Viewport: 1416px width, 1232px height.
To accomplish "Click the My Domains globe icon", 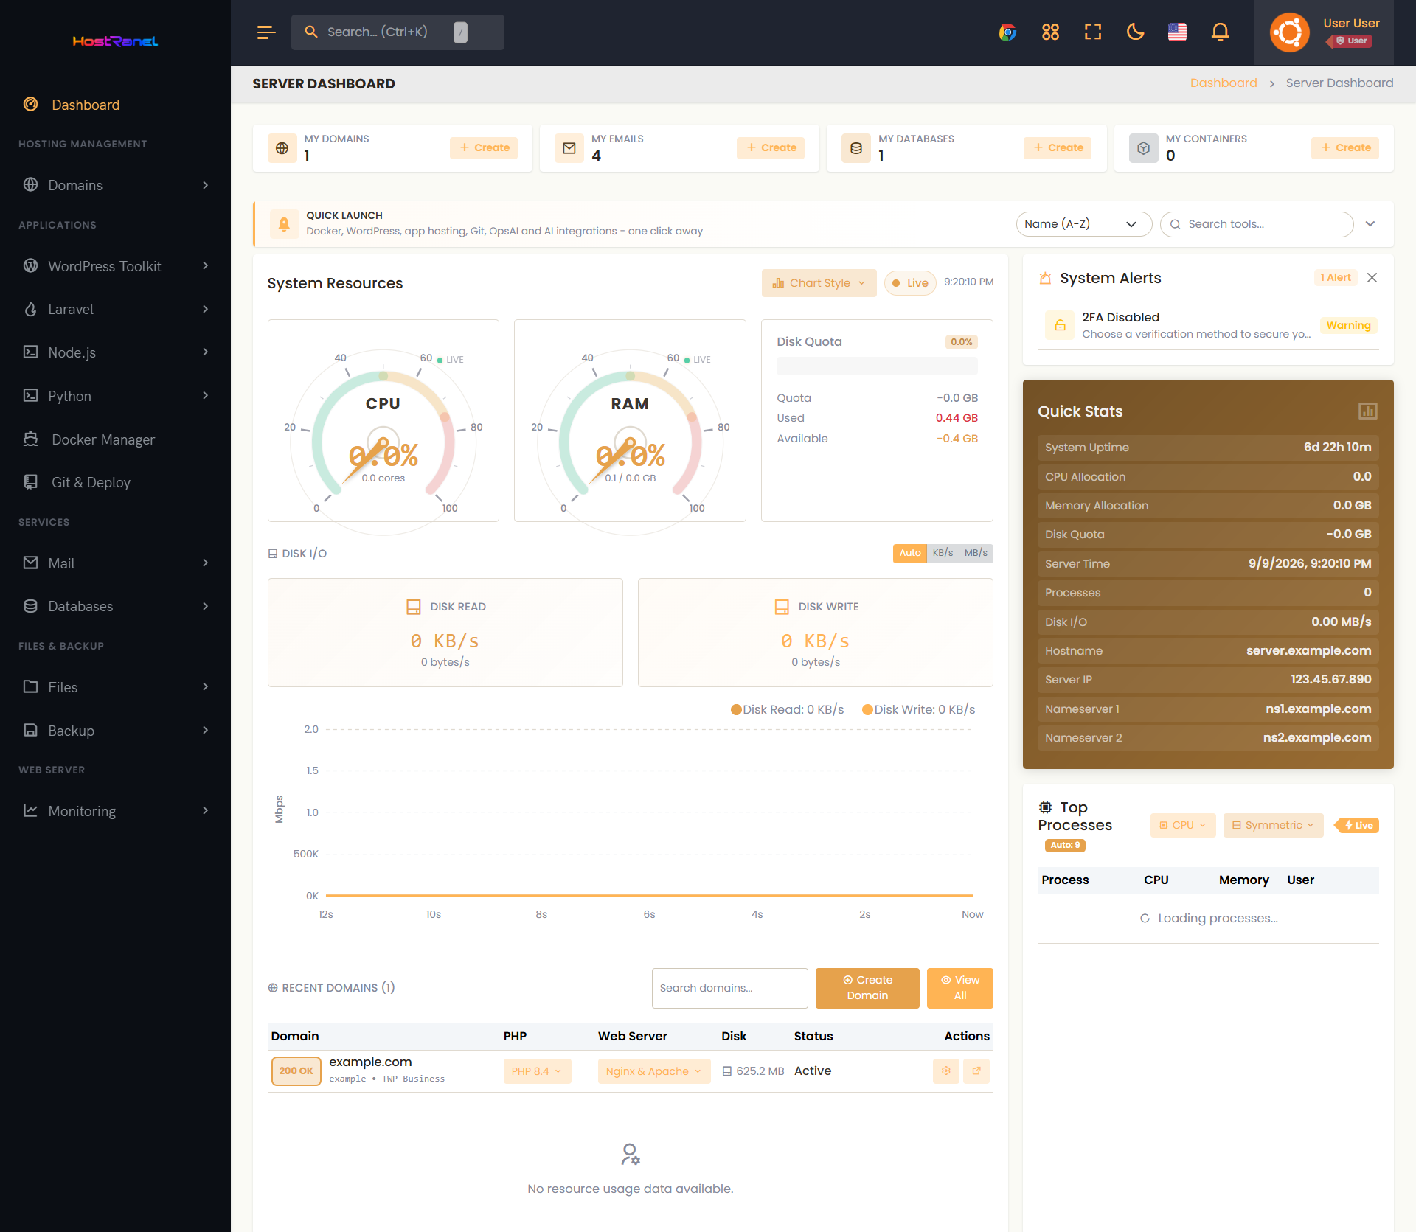I will tap(282, 148).
